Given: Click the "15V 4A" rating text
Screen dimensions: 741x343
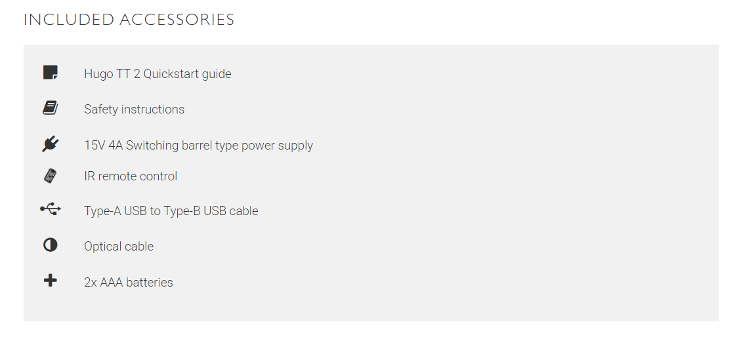Looking at the screenshot, I should [103, 146].
